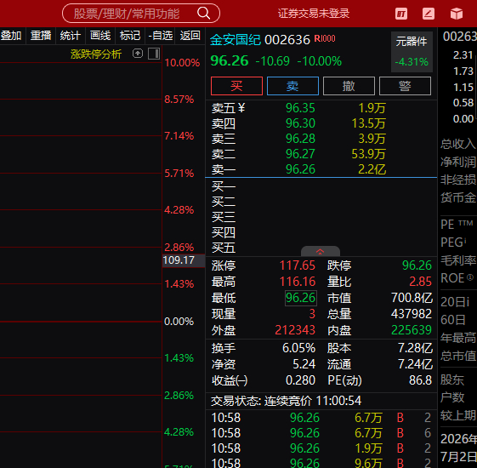Open the 统计 toolbar item
477x468 pixels.
pos(71,36)
